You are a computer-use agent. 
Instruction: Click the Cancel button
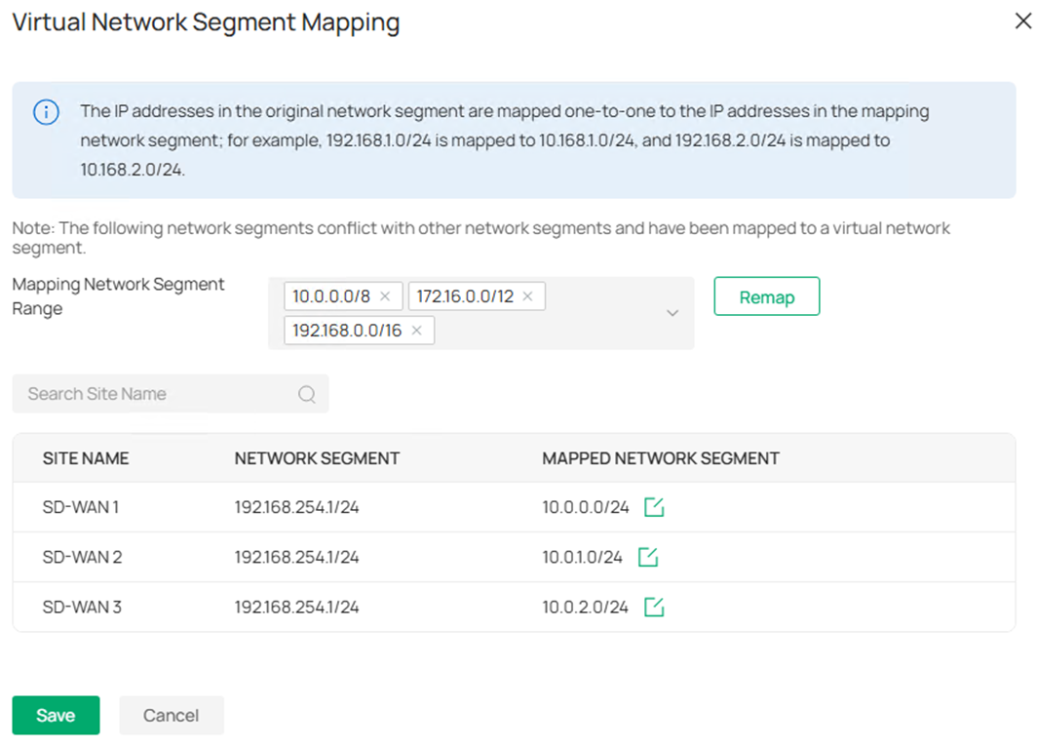172,715
